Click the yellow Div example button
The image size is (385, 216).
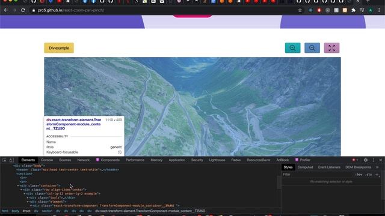click(59, 48)
